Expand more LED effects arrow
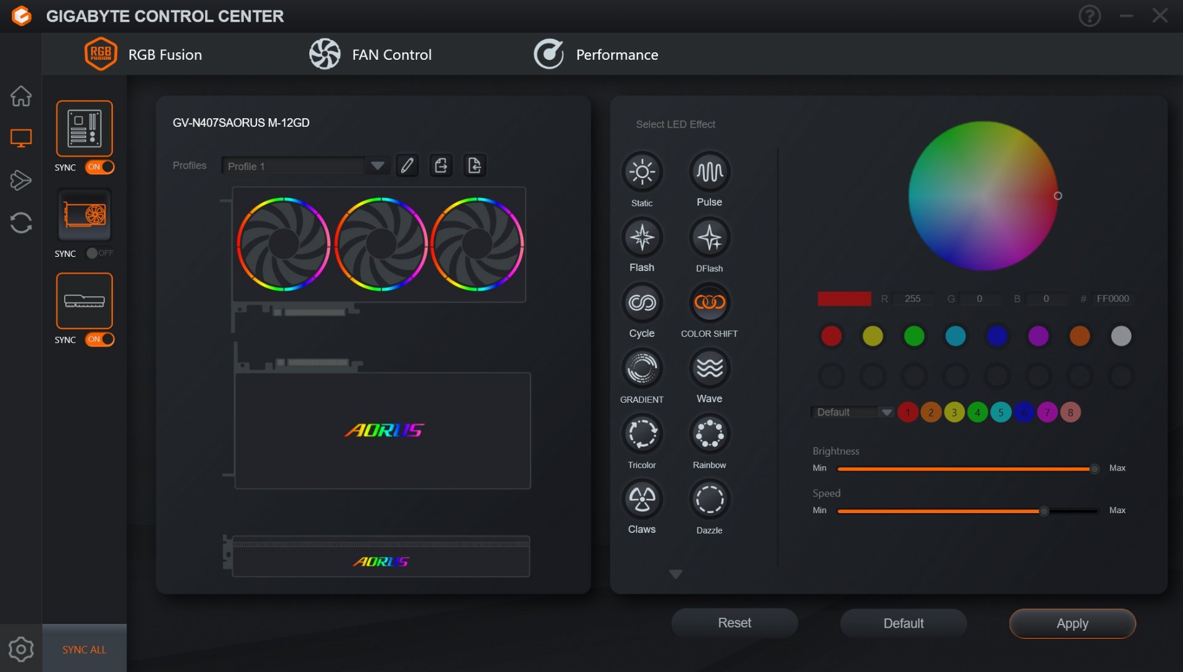Image resolution: width=1183 pixels, height=672 pixels. click(x=676, y=574)
